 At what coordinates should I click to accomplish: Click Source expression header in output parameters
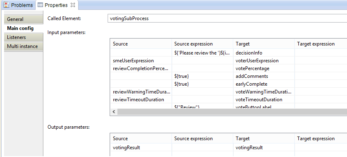click(x=202, y=139)
